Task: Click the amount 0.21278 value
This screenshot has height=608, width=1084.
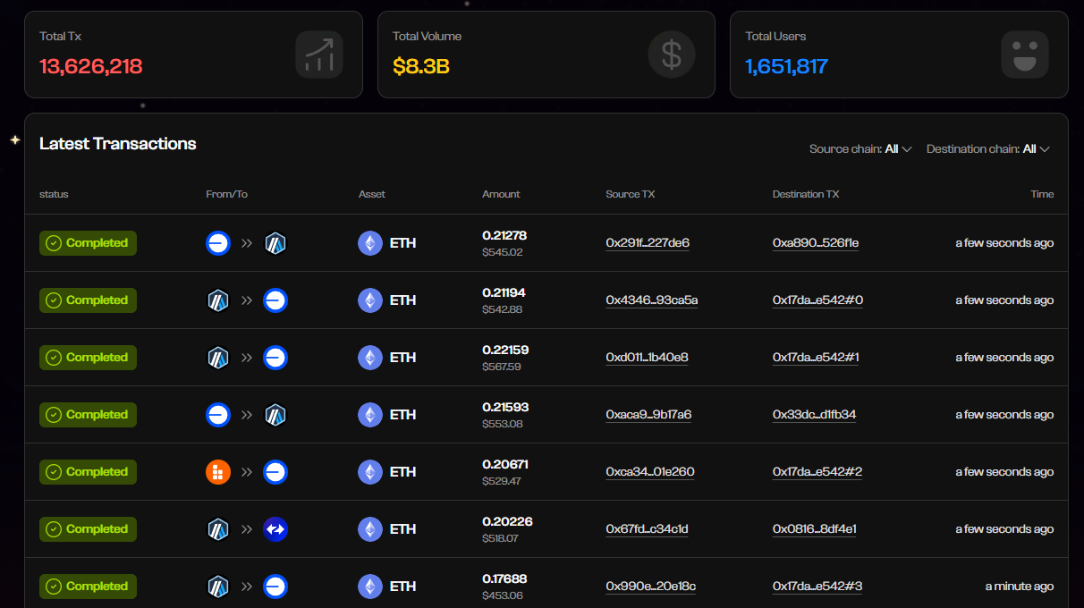Action: pyautogui.click(x=504, y=236)
